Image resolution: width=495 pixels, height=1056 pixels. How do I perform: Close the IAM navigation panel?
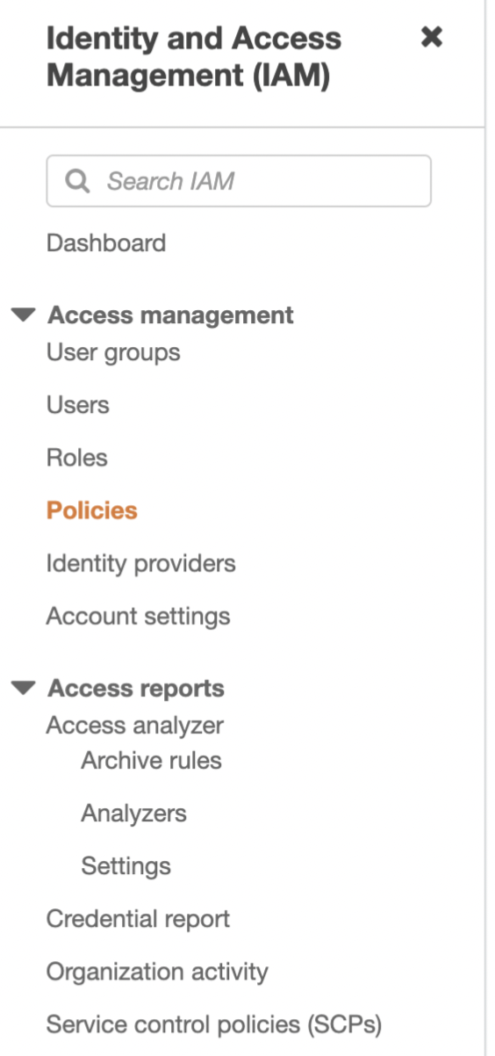(431, 37)
